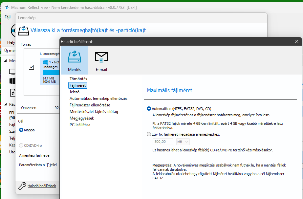Open the Fájl menu in main window
This screenshot has width=303, height=199.
[7, 17]
